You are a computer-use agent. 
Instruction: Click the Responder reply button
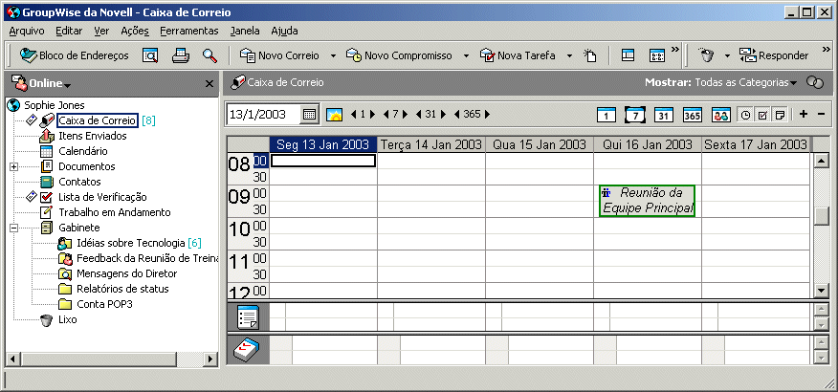[774, 55]
